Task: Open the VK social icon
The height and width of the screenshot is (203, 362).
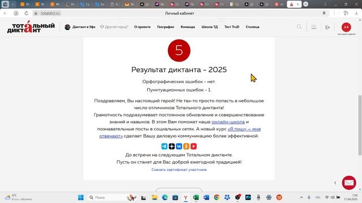Action: 179,146
